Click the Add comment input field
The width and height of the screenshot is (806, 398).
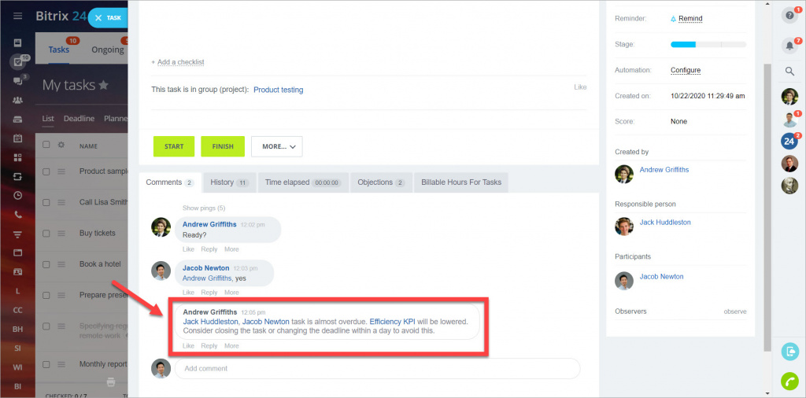pyautogui.click(x=377, y=368)
